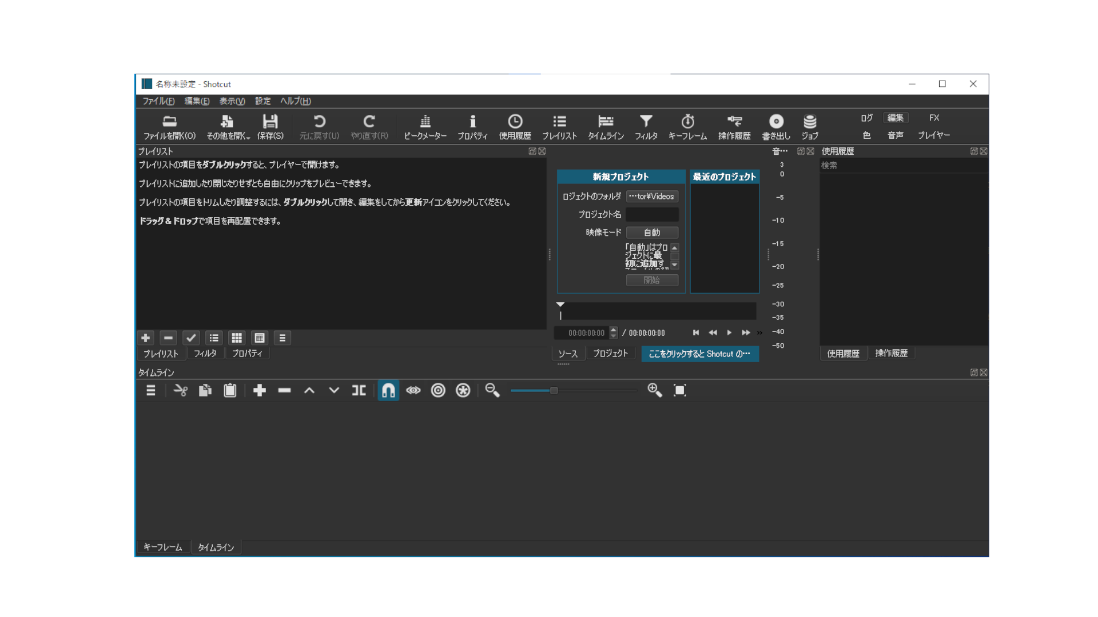This screenshot has height=617, width=1098.
Task: Show the タイムライン panel from toolbar
Action: click(606, 127)
